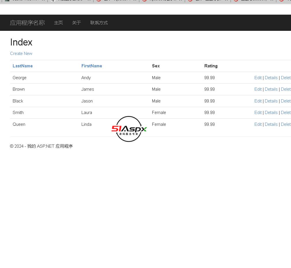This screenshot has width=291, height=268.
Task: Click the Rating column header
Action: [x=211, y=66]
